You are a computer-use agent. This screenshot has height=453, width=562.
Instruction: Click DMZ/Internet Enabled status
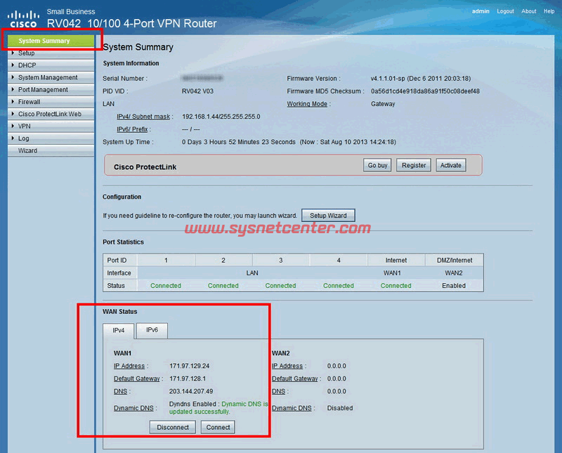coord(454,286)
